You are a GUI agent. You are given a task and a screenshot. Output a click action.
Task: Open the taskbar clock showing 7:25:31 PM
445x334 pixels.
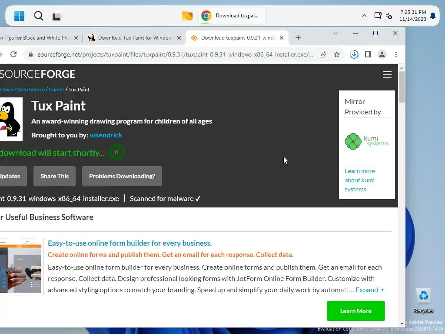[413, 16]
